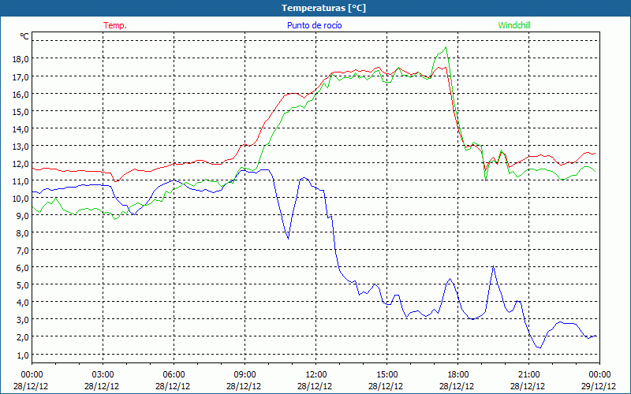Image resolution: width=631 pixels, height=394 pixels.
Task: Select the 13,0 y-axis value
Action: pos(21,147)
